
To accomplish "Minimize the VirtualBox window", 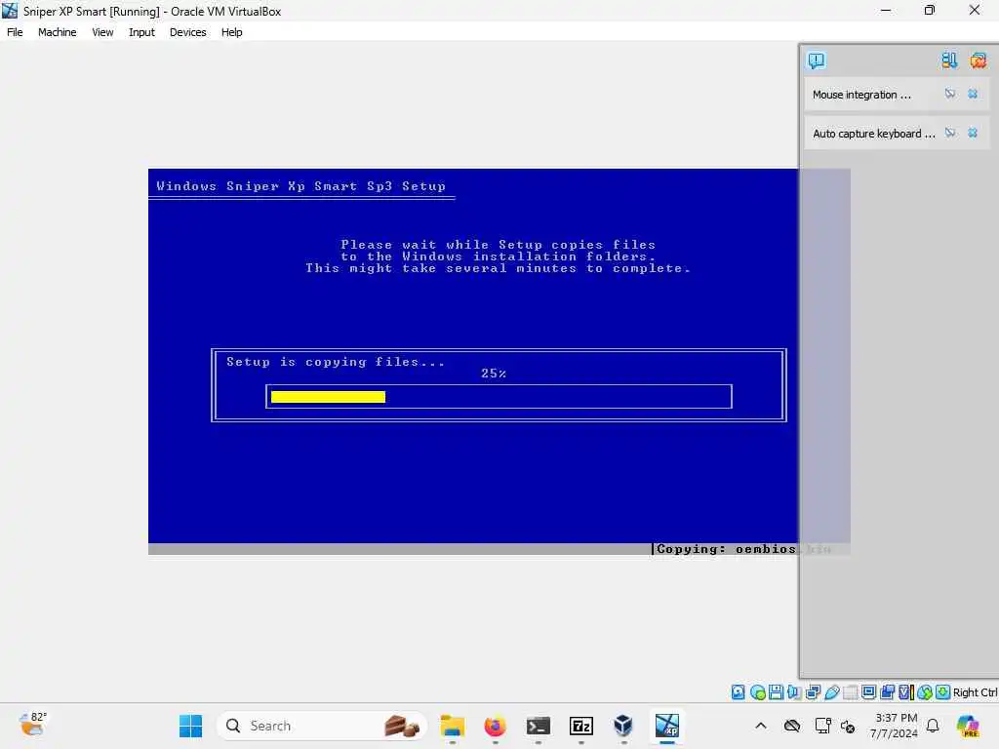I will pos(886,10).
